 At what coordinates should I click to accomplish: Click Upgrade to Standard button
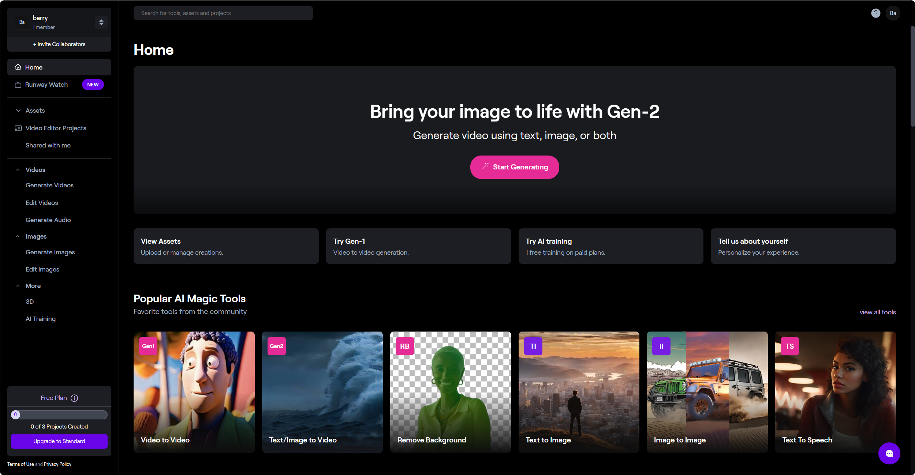59,441
